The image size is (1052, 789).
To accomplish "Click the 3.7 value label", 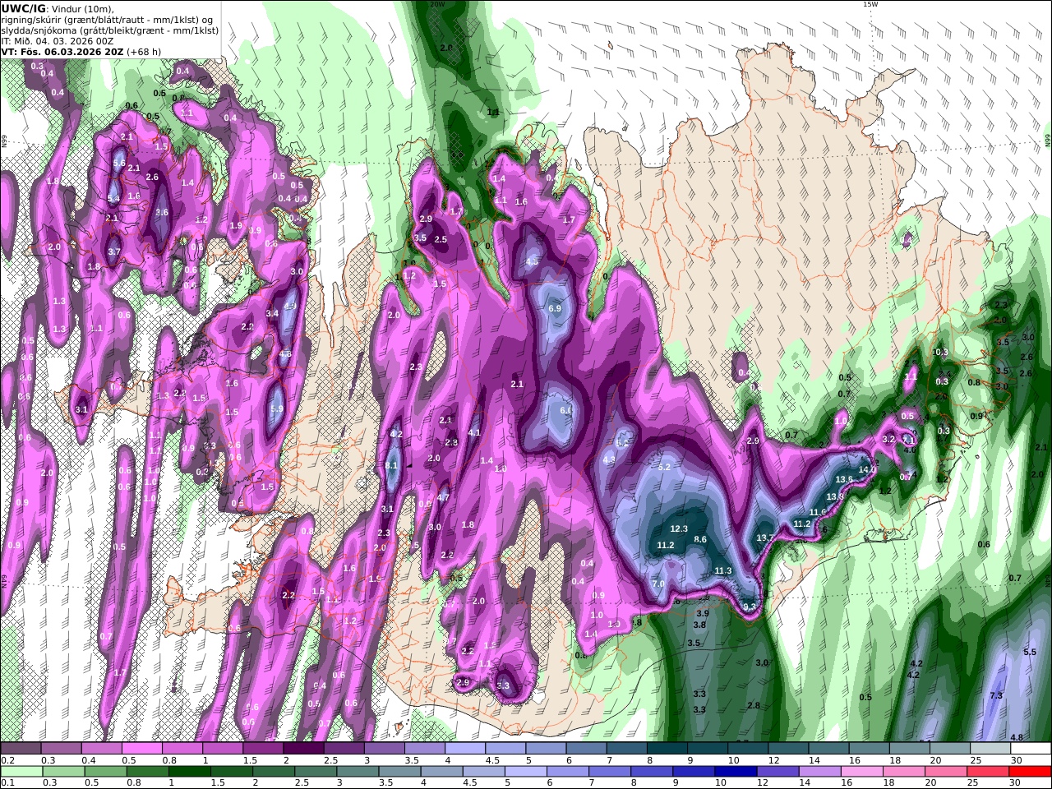I will 114,251.
